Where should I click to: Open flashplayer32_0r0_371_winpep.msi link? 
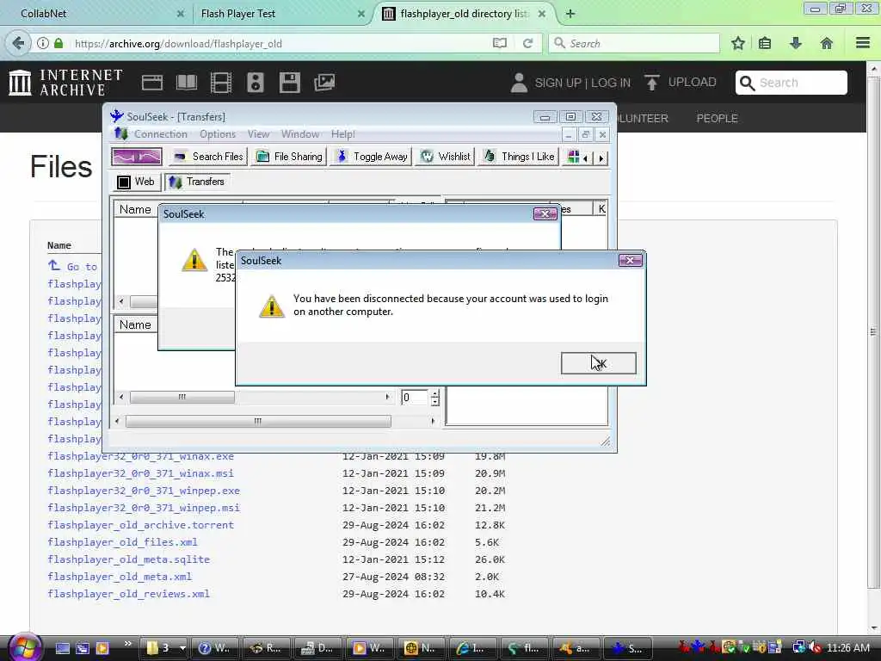click(x=144, y=508)
